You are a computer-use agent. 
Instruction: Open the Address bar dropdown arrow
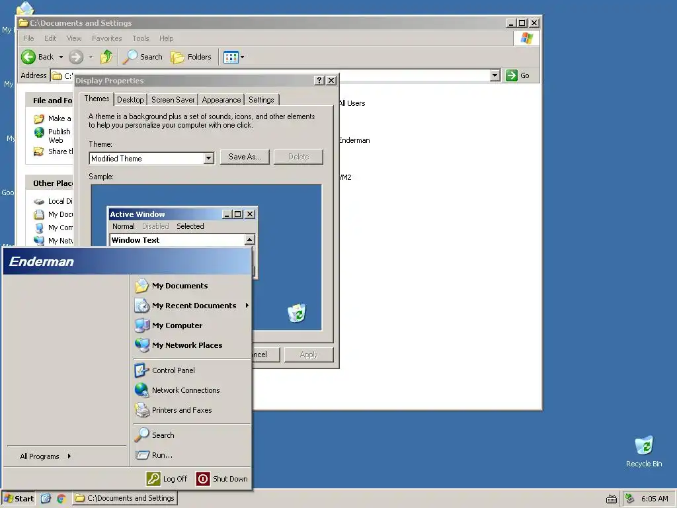click(x=495, y=75)
